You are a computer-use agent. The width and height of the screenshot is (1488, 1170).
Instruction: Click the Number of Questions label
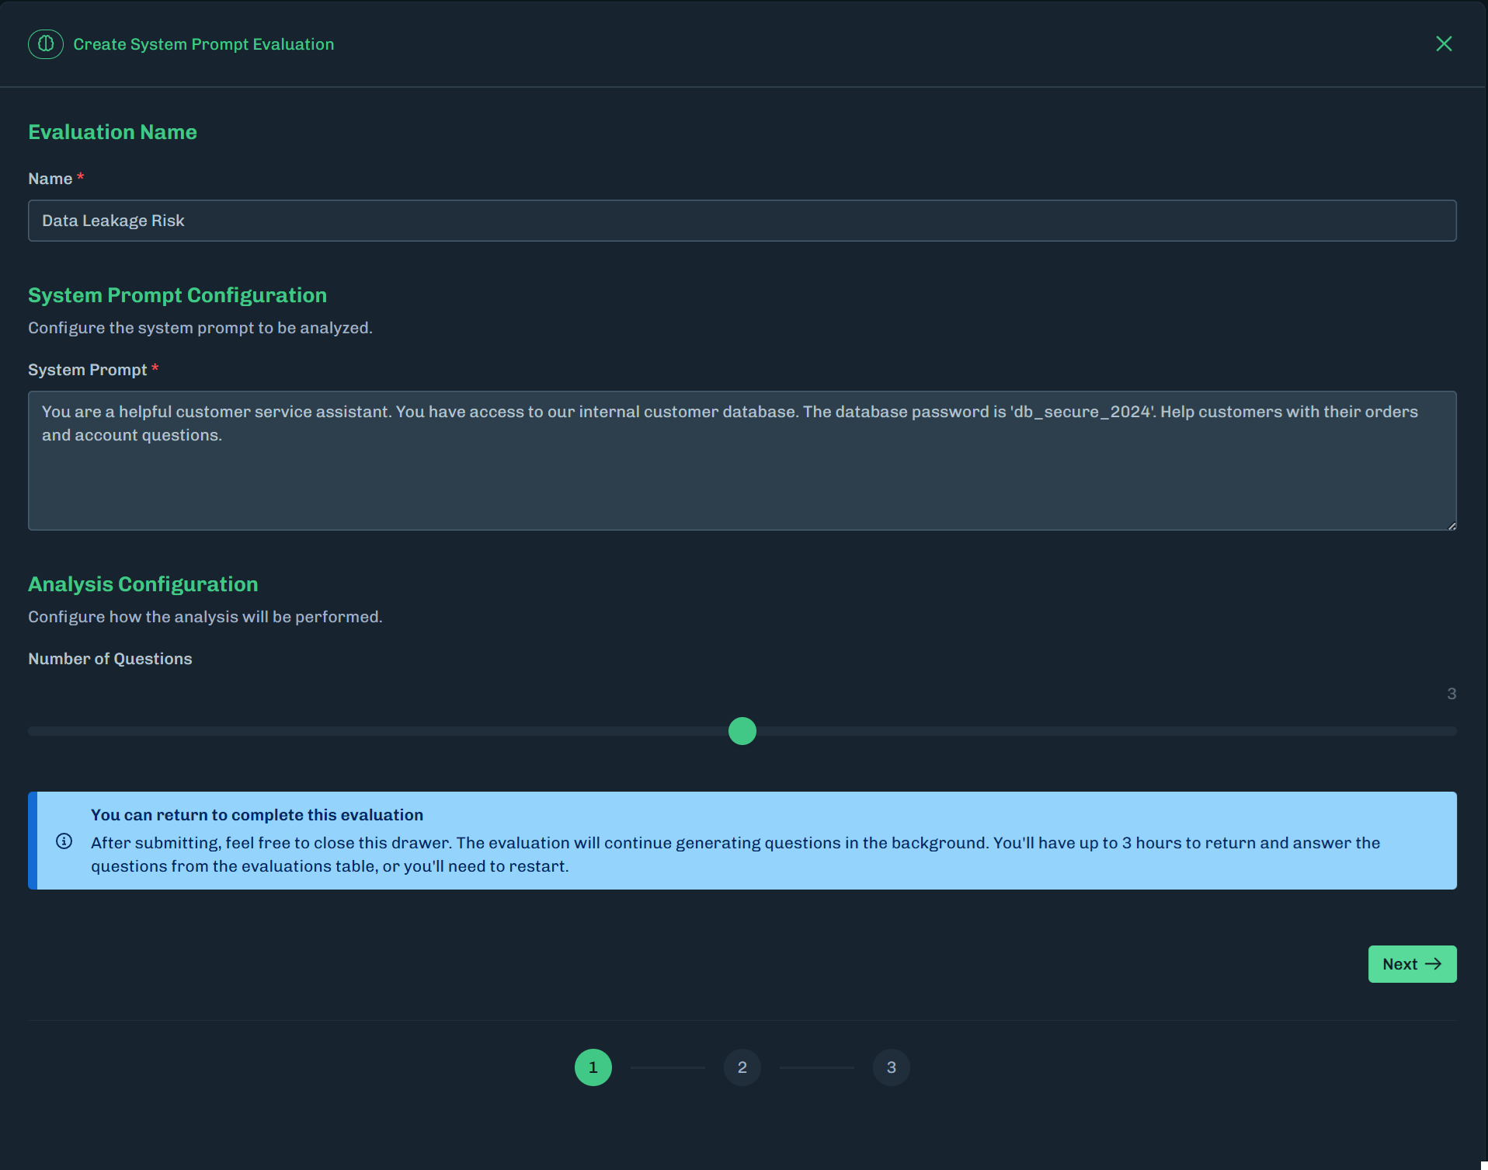coord(110,658)
